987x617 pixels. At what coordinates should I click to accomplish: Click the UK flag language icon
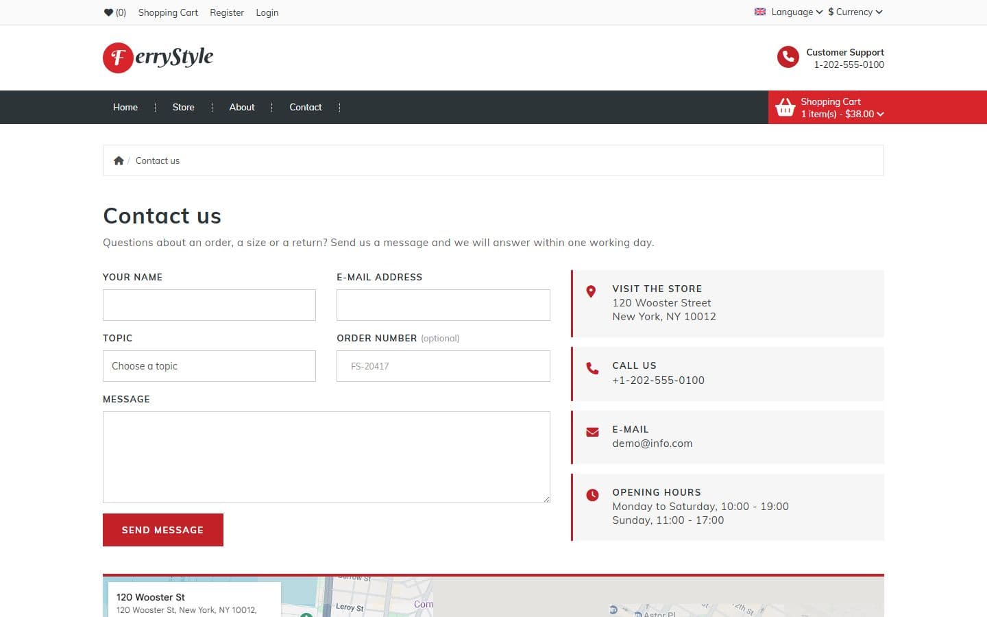click(760, 12)
